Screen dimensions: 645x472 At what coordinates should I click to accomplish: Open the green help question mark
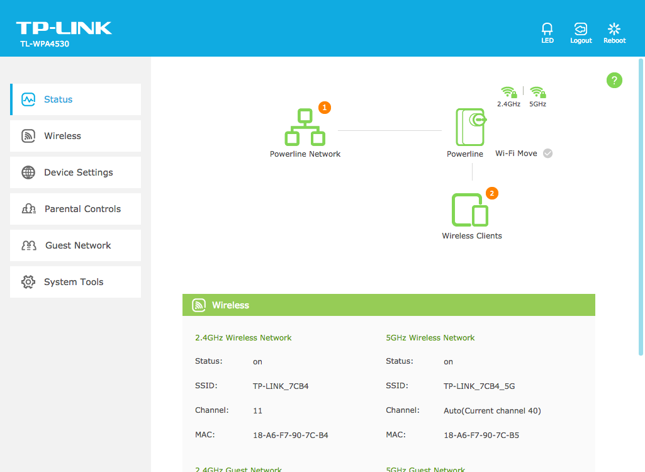click(x=614, y=80)
